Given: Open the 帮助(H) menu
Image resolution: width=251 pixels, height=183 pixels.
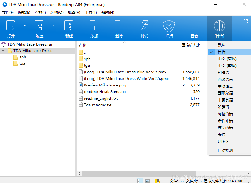Looking at the screenshot, I should pos(108,12).
